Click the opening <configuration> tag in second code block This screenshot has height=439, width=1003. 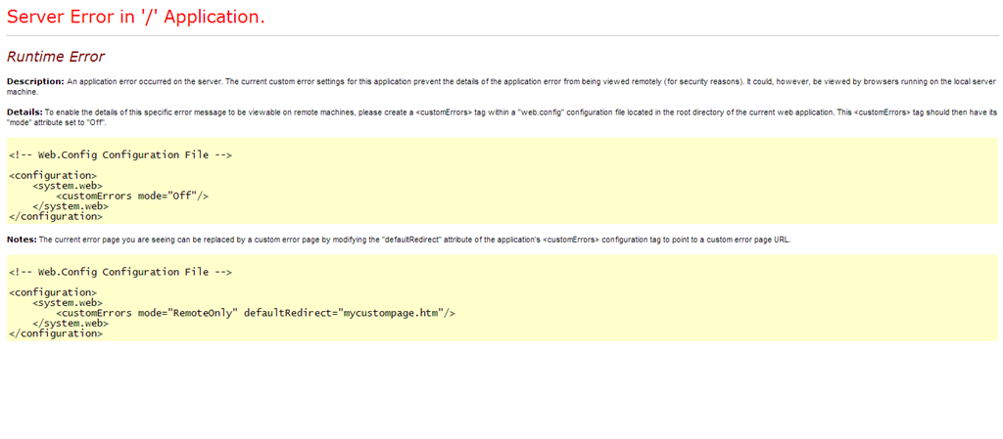pos(53,293)
